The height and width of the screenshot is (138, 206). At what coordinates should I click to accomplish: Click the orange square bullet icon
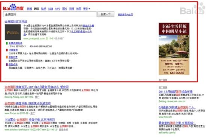pos(7,57)
